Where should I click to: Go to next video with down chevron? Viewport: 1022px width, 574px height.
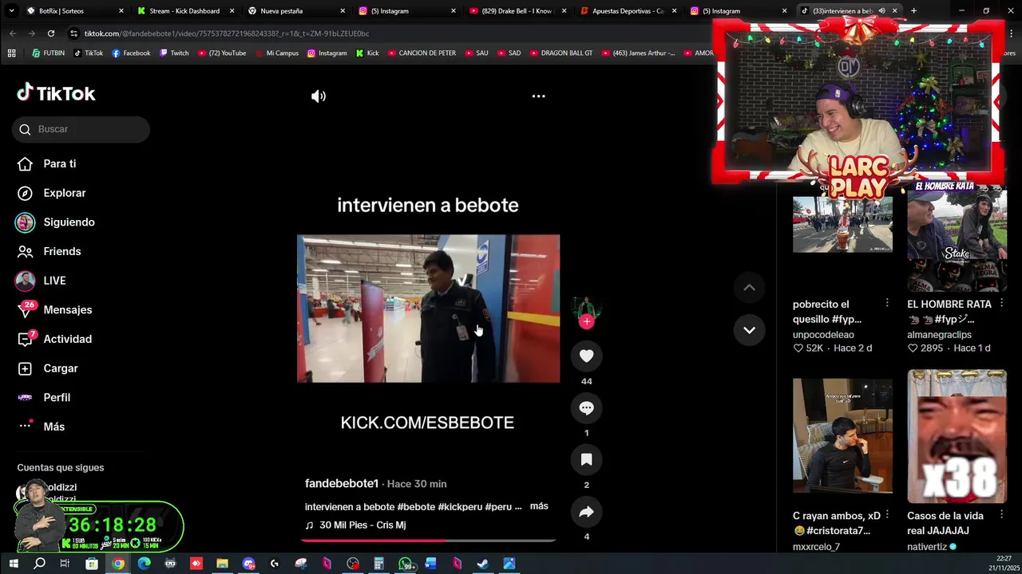coord(749,330)
